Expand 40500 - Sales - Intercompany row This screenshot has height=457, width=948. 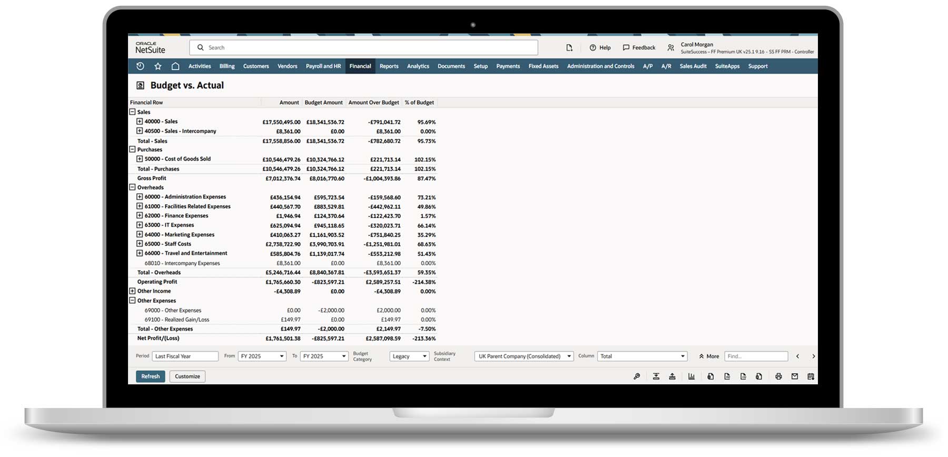pos(140,131)
